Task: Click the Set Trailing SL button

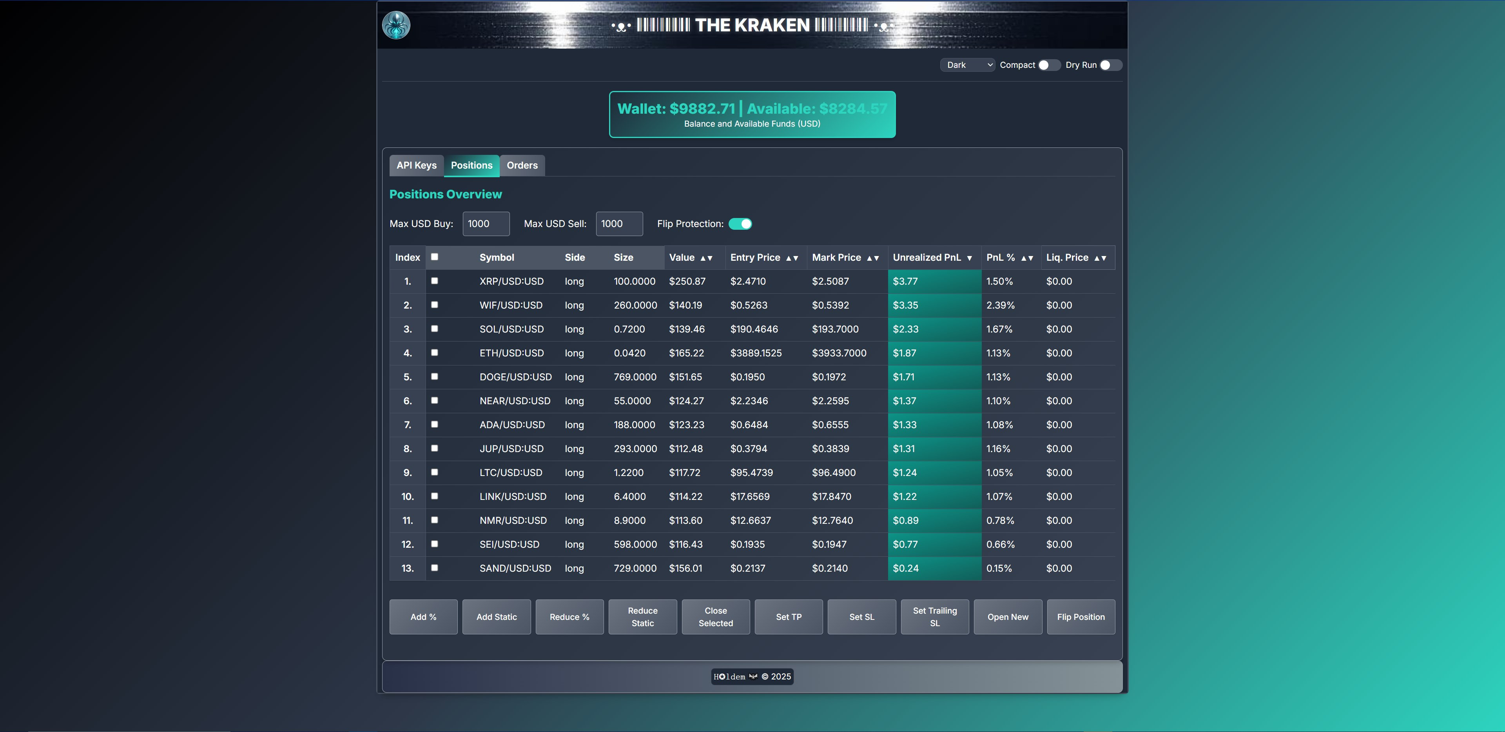Action: (935, 617)
